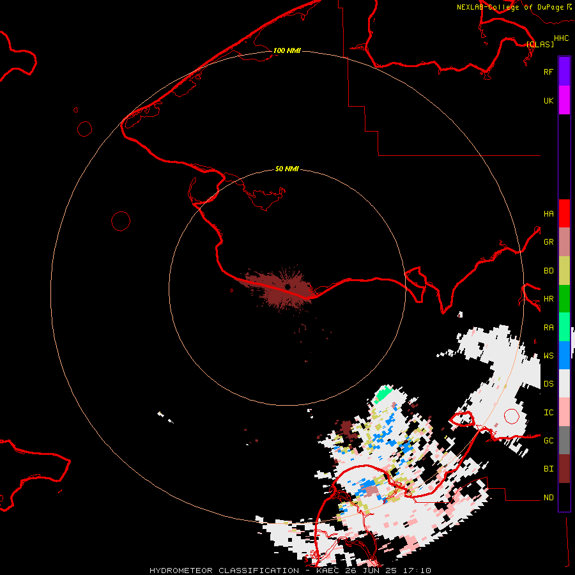This screenshot has width=575, height=575.
Task: Click the DS white legend swatch
Action: point(564,383)
